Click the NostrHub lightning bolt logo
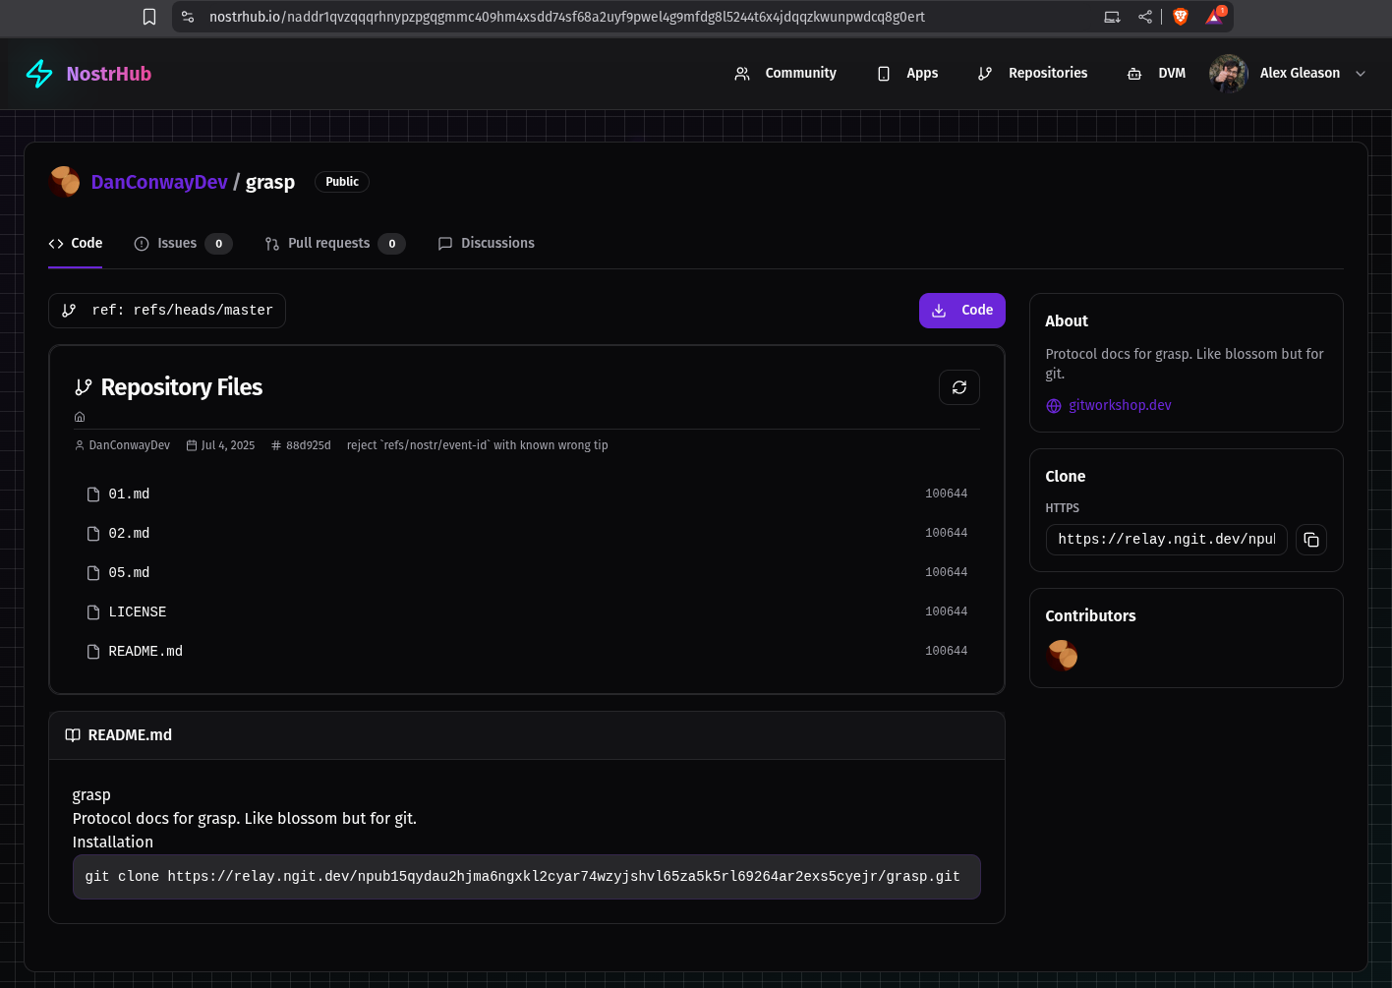The width and height of the screenshot is (1392, 988). coord(39,74)
